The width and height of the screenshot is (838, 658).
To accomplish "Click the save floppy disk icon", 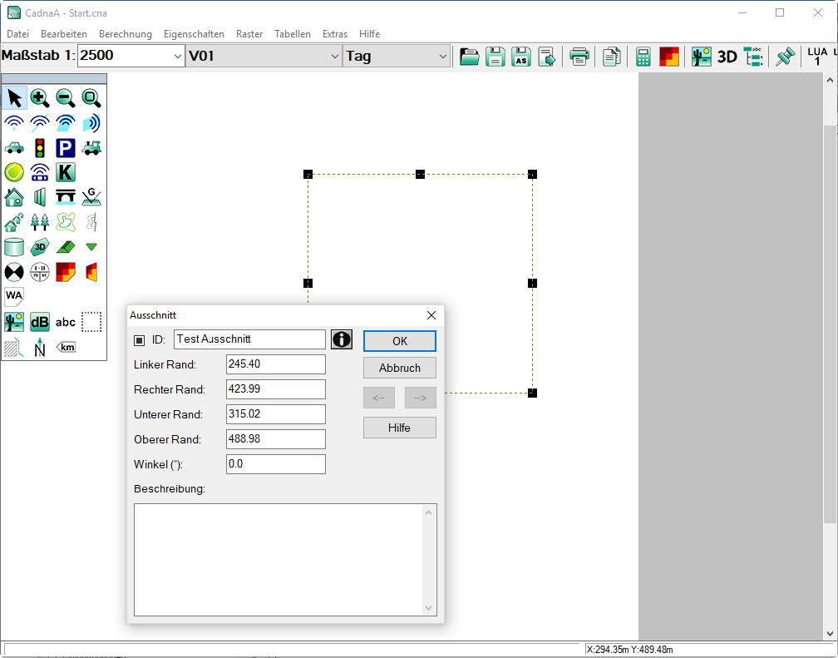I will click(x=495, y=57).
